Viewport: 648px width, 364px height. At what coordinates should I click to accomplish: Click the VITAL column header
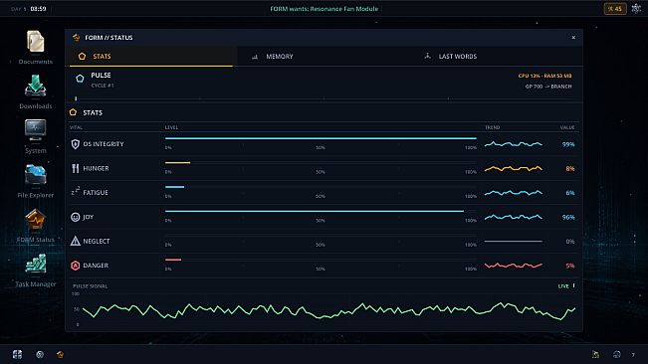76,127
